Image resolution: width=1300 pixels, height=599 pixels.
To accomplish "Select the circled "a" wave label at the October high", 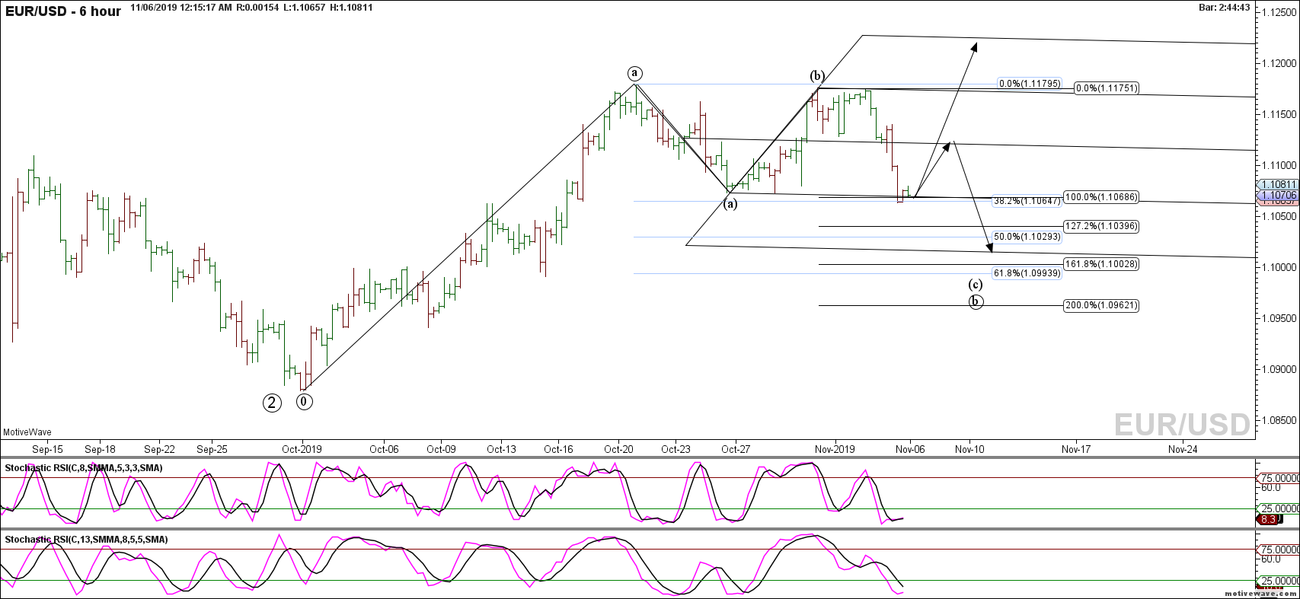I will [x=635, y=73].
